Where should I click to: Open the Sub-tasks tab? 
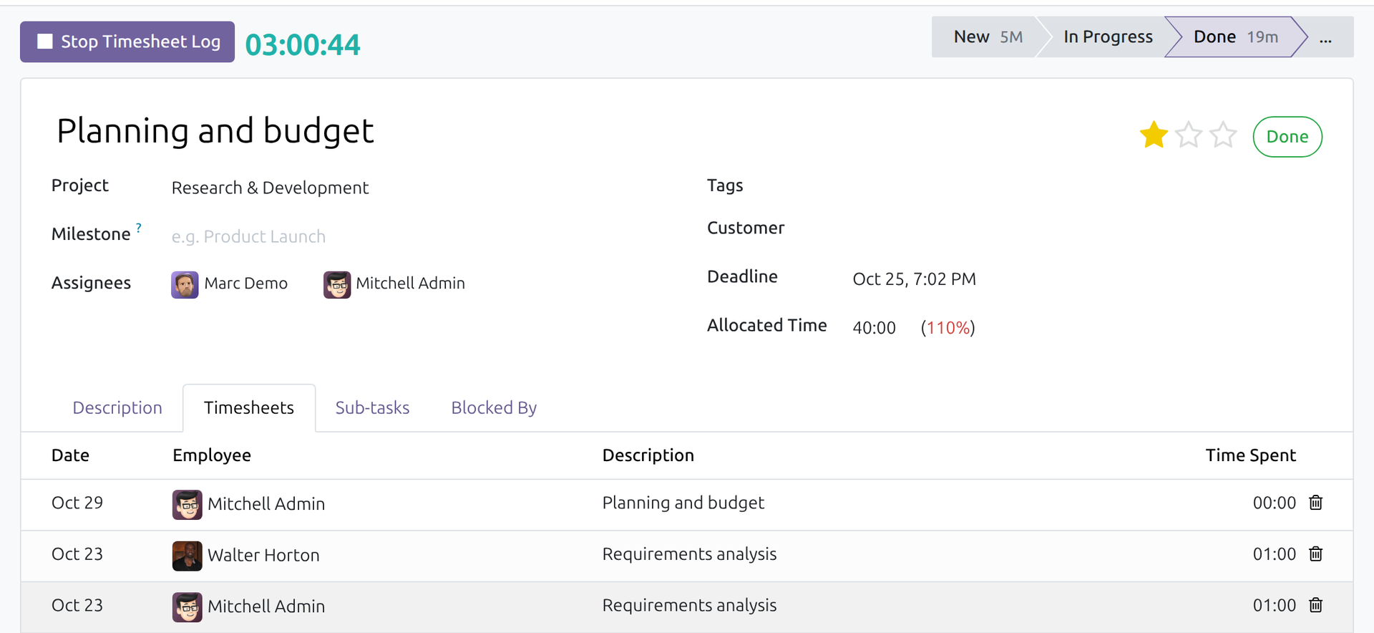tap(372, 408)
